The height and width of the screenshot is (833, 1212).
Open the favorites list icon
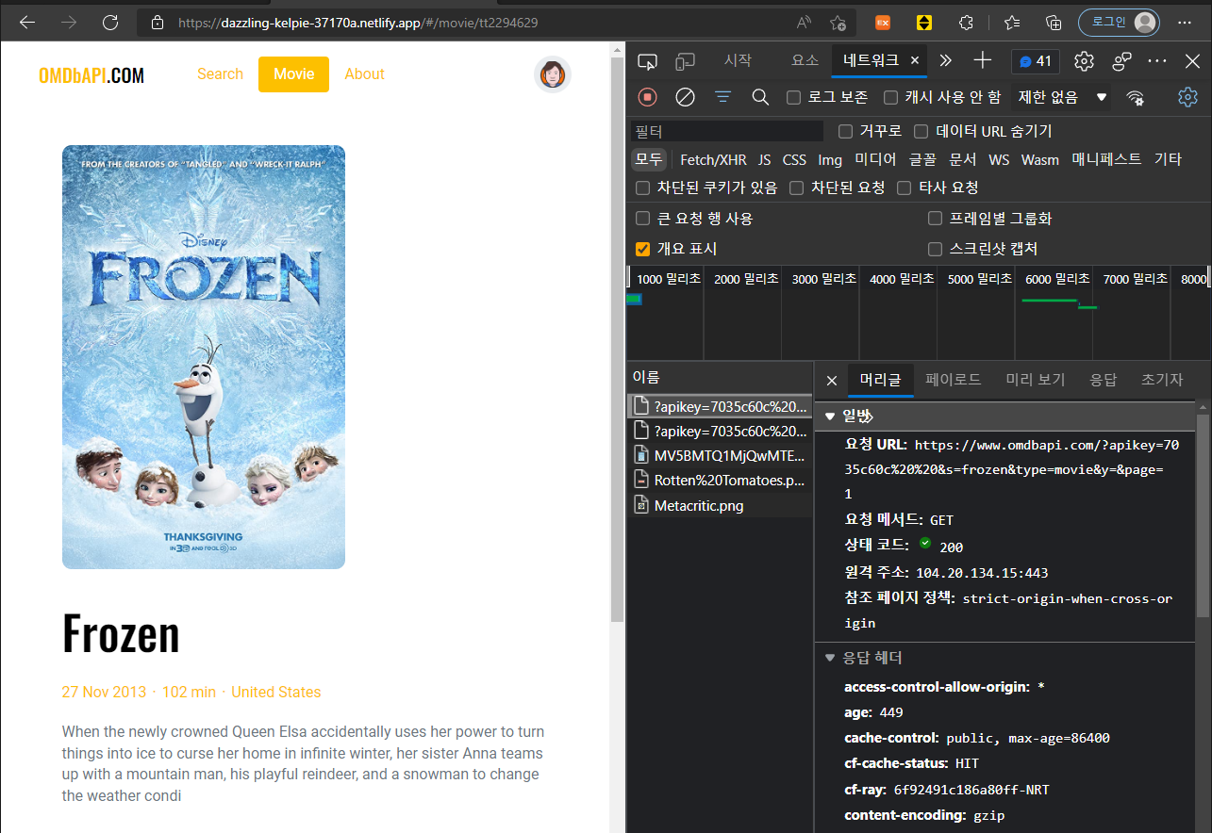1012,23
